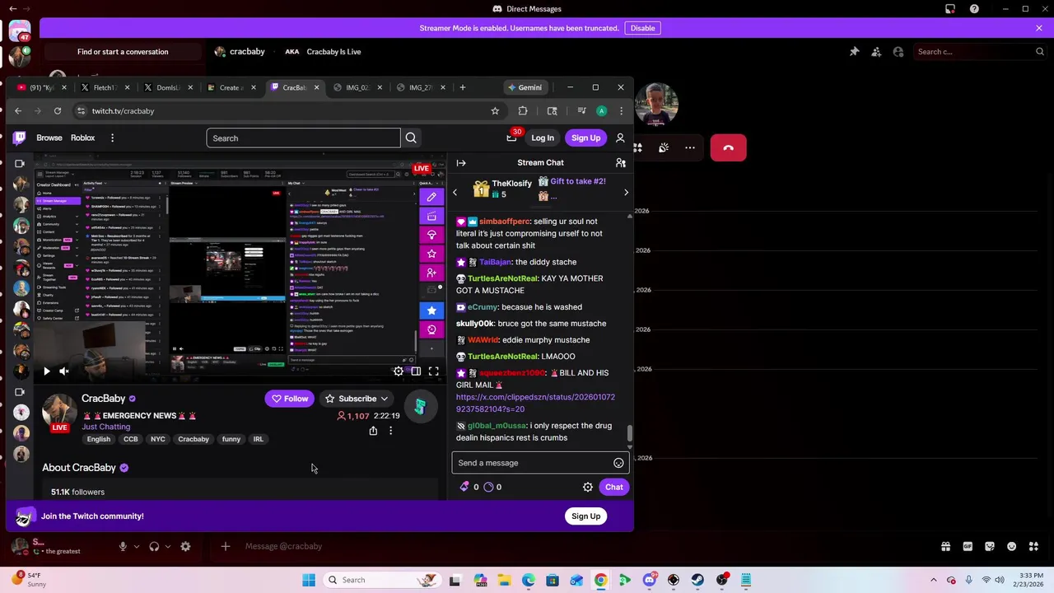Open the Just Chatting category link
Image resolution: width=1054 pixels, height=593 pixels.
click(x=105, y=427)
